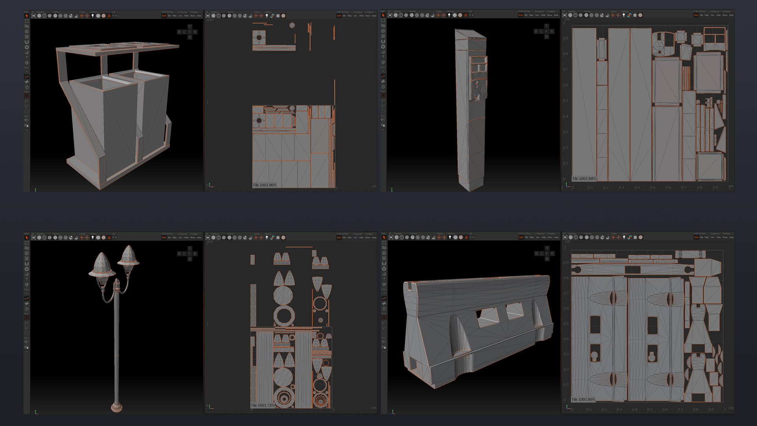Click L face on barrier view cube
Screen dimensions: 757x426
542,253
